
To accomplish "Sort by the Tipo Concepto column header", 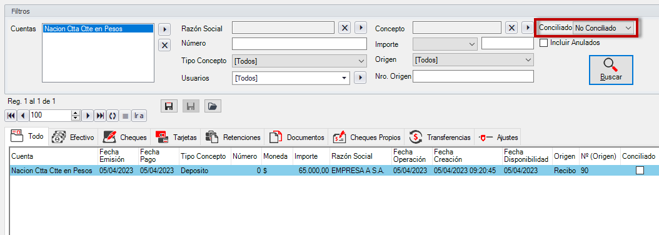I will (x=204, y=156).
